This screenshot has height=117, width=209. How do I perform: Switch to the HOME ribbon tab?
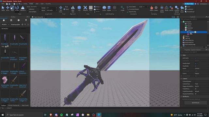[25, 4]
